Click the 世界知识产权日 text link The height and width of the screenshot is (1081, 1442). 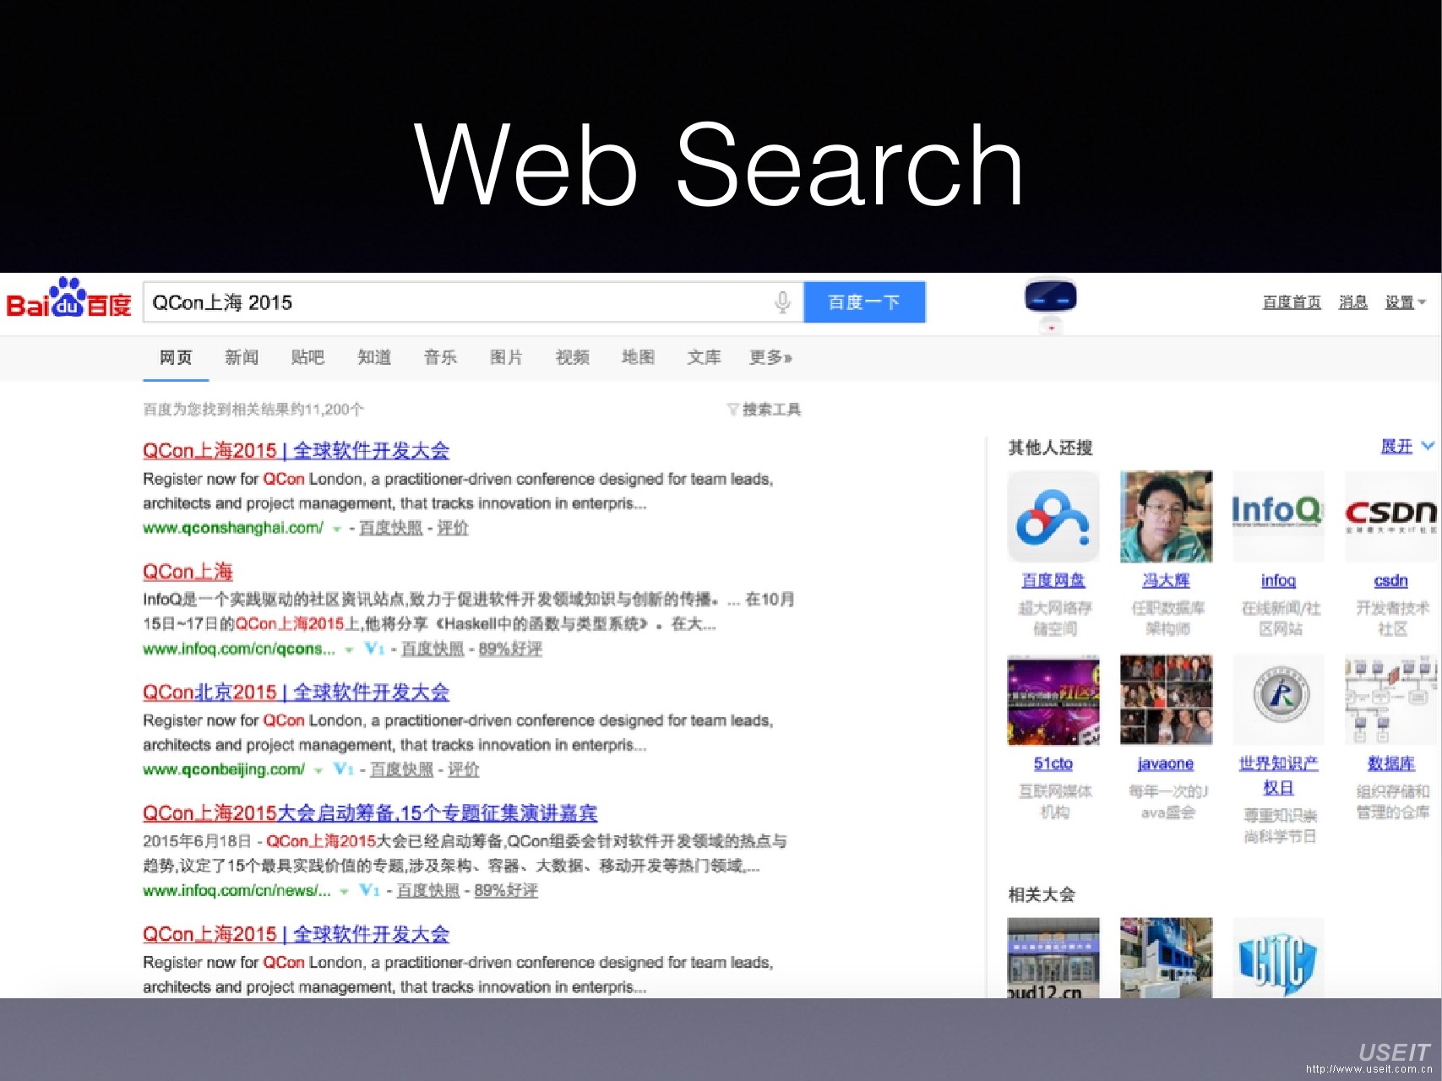pos(1278,775)
